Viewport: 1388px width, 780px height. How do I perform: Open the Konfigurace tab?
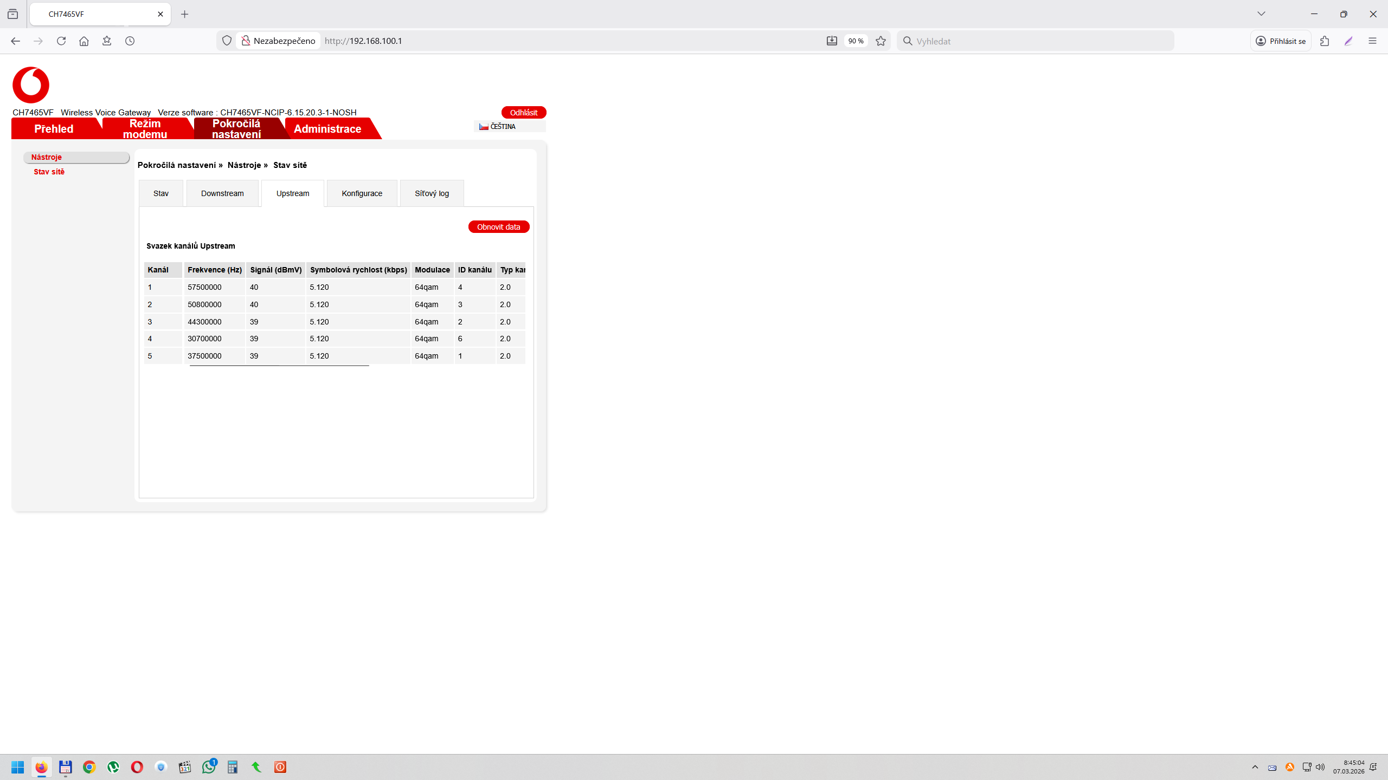click(362, 193)
